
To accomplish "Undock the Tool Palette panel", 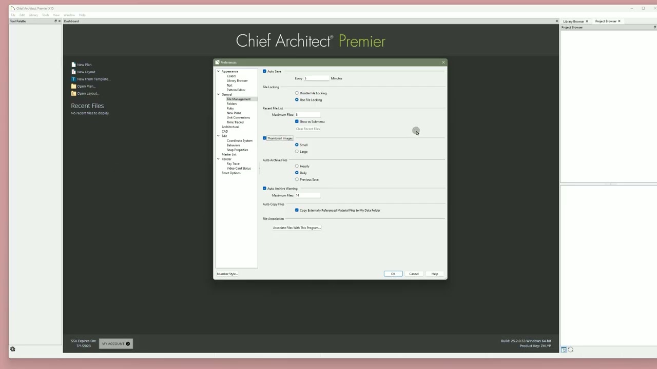I will pos(55,21).
